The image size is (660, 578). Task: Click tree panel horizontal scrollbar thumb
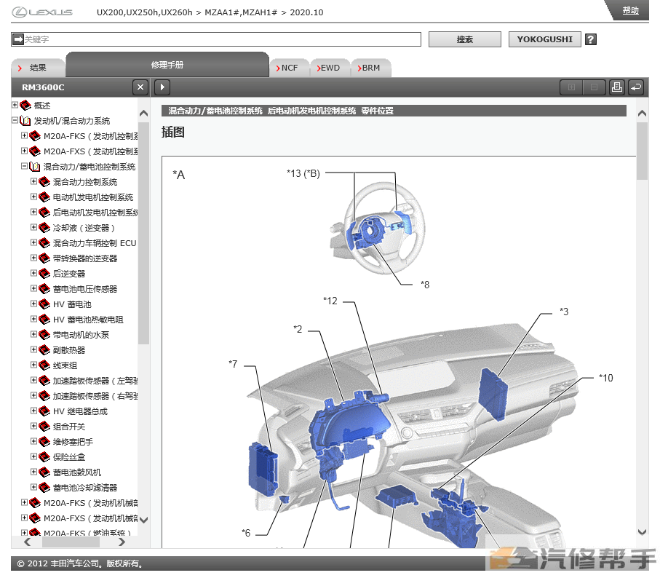coord(71,542)
